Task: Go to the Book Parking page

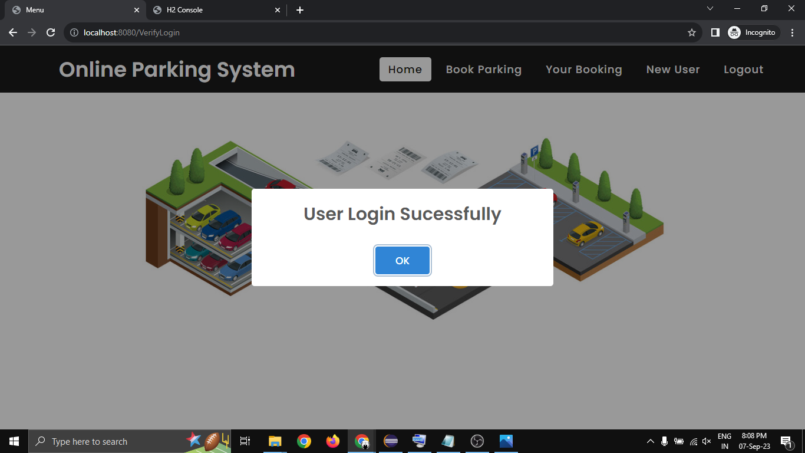Action: pyautogui.click(x=484, y=70)
